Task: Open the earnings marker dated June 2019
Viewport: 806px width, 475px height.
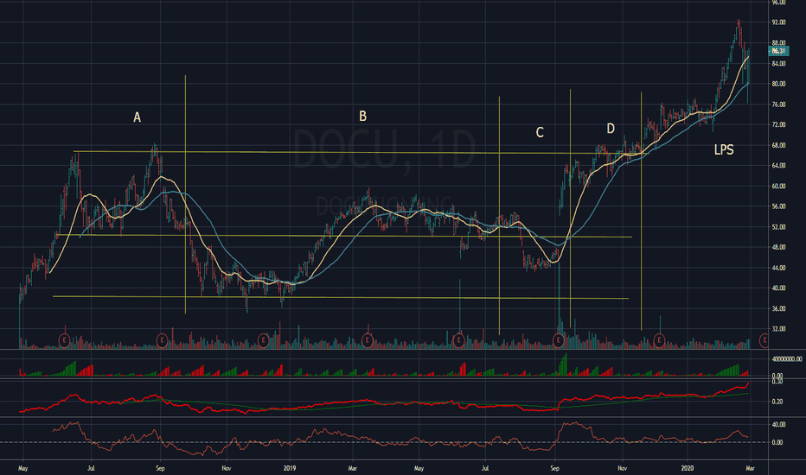Action: coord(458,340)
